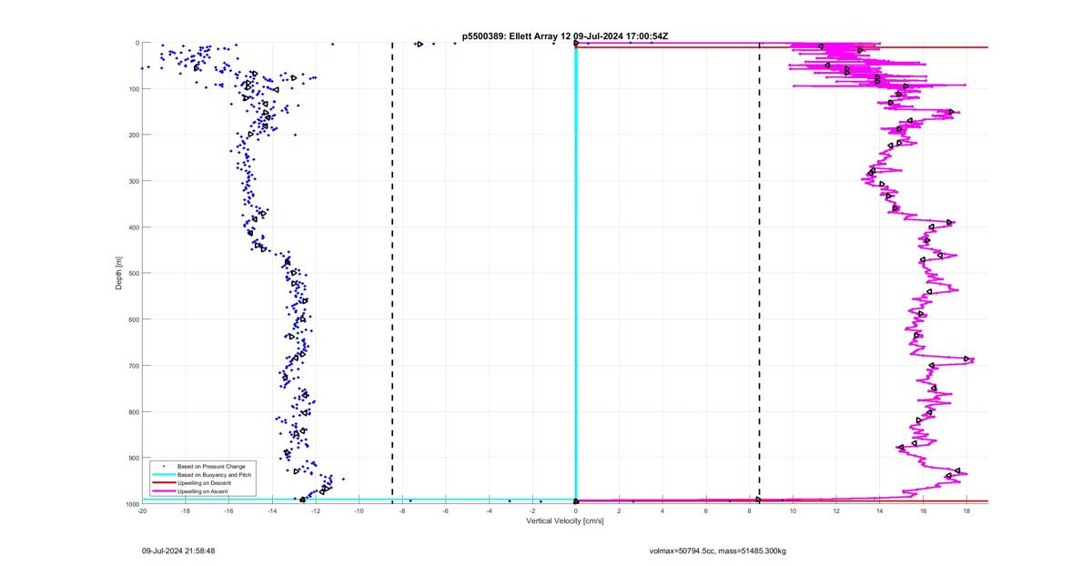1092x566 pixels.
Task: Click the 'Vertical Velocity [cm/s]' axis label
Action: click(x=565, y=521)
